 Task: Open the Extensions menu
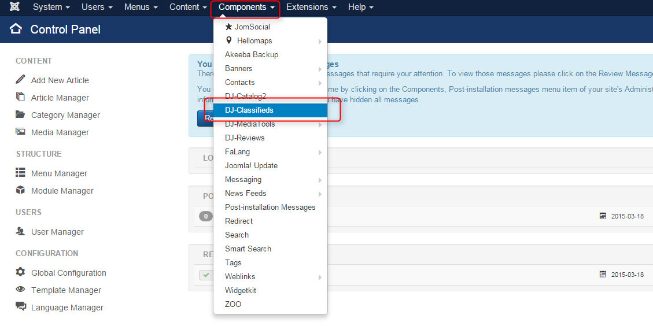[x=312, y=7]
